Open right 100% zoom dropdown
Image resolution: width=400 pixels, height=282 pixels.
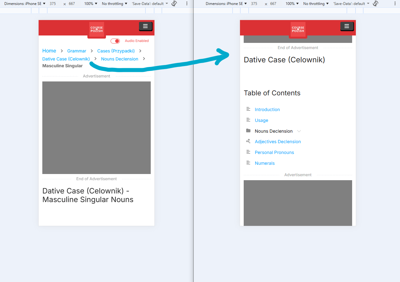coord(292,4)
